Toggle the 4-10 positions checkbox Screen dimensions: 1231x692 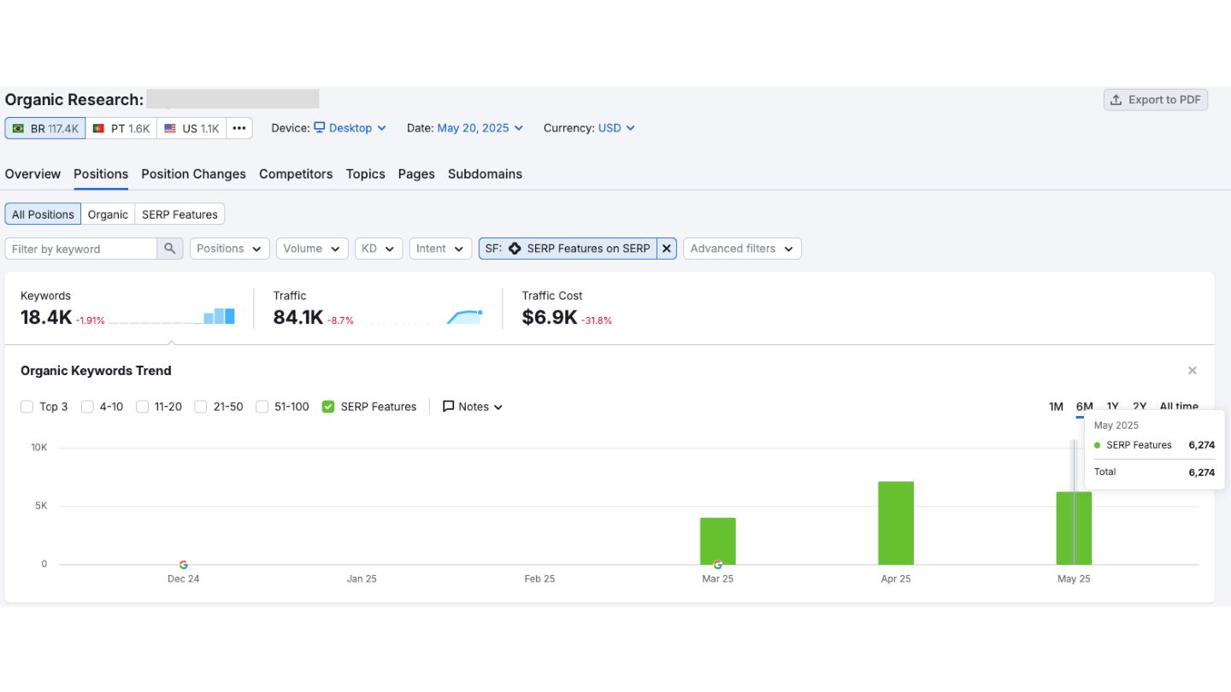[x=87, y=407]
